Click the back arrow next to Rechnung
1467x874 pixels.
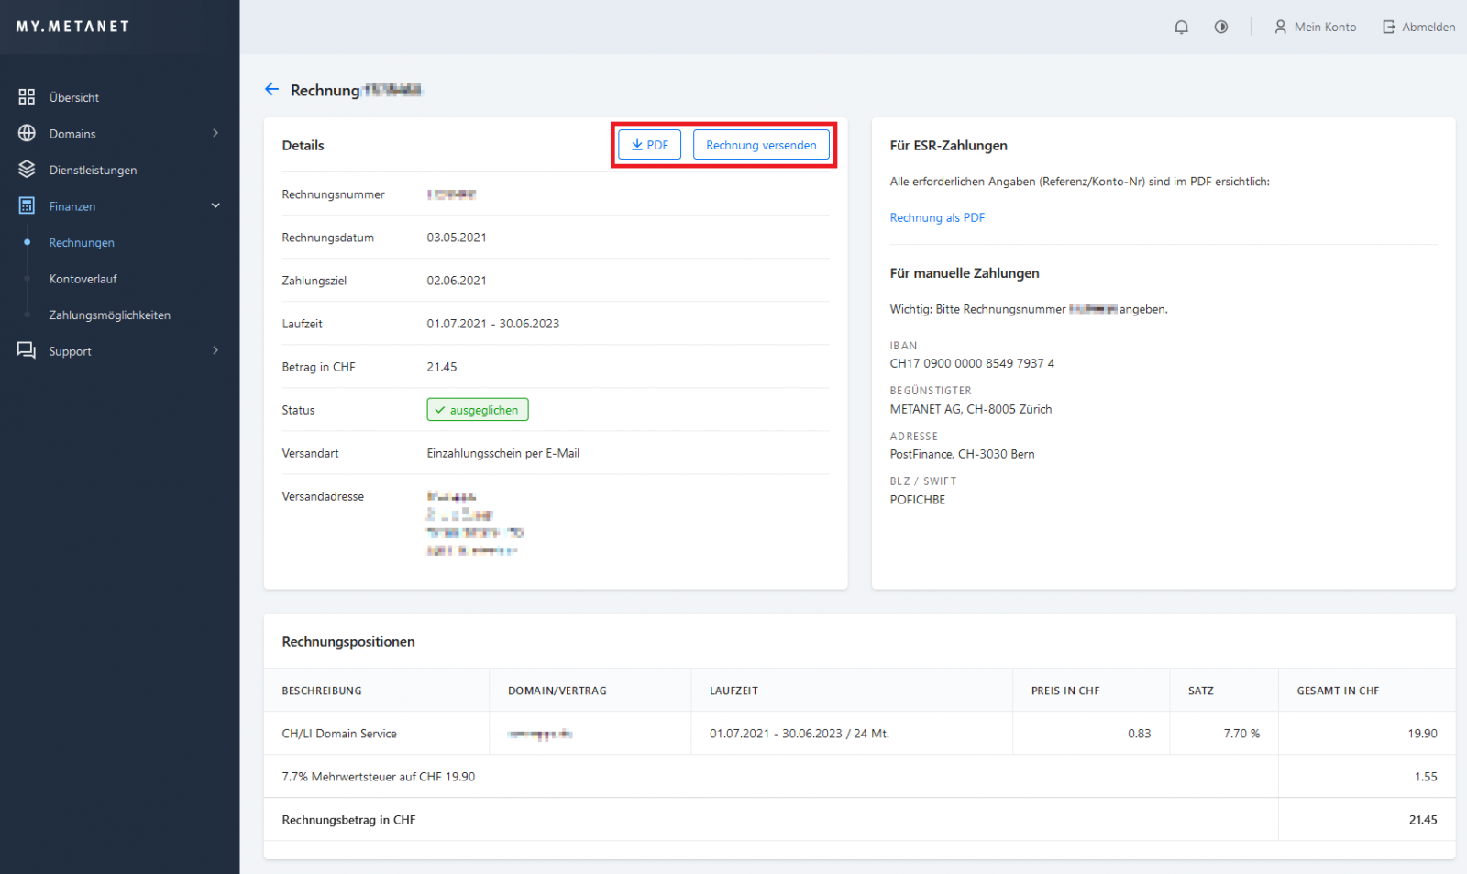pyautogui.click(x=271, y=89)
